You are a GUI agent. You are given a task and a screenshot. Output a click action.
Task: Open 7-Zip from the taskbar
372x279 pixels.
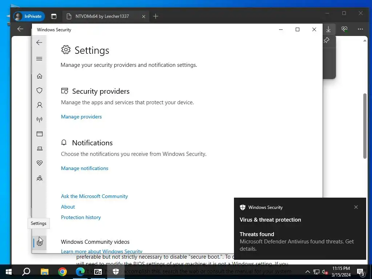coord(98,272)
